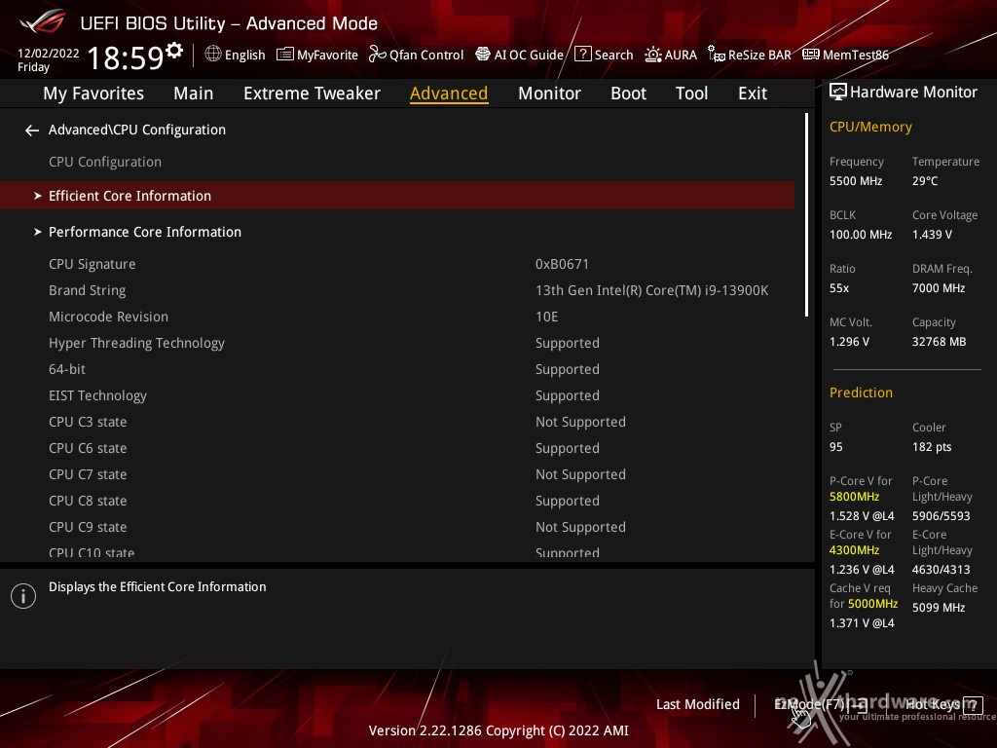This screenshot has width=997, height=748.
Task: Click the 10E microcode value
Action: [547, 317]
